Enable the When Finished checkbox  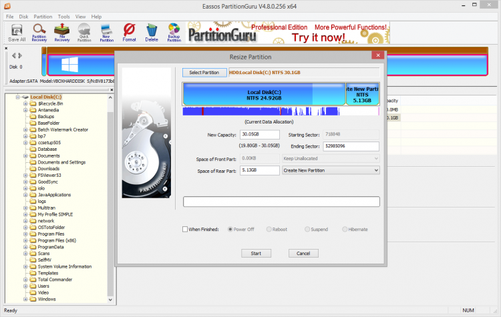point(185,229)
